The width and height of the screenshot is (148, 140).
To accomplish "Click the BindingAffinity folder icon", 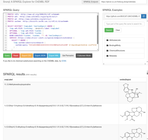I will pyautogui.click(x=107, y=45).
